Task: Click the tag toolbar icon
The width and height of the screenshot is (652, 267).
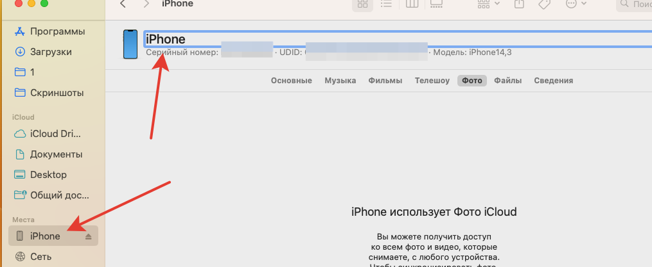Action: click(544, 4)
